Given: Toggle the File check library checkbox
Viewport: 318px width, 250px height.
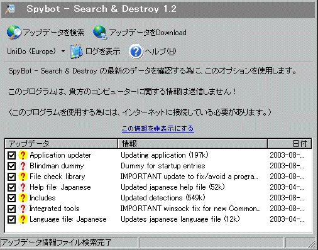Looking at the screenshot, I should coord(11,177).
